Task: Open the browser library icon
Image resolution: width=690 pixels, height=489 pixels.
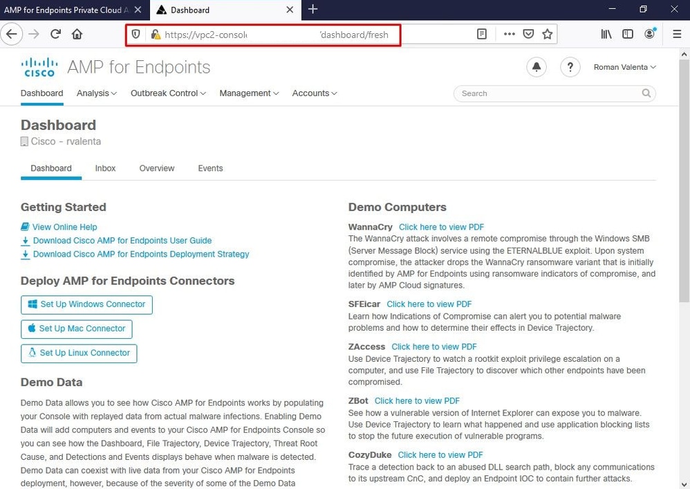Action: pos(606,34)
